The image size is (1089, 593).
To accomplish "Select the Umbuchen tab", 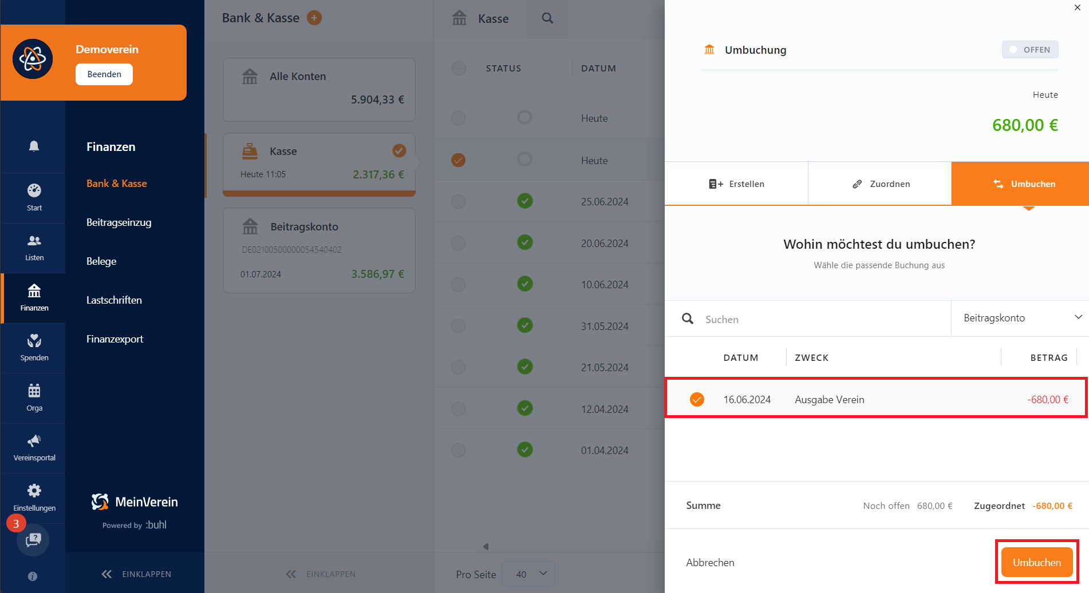I will point(1020,184).
